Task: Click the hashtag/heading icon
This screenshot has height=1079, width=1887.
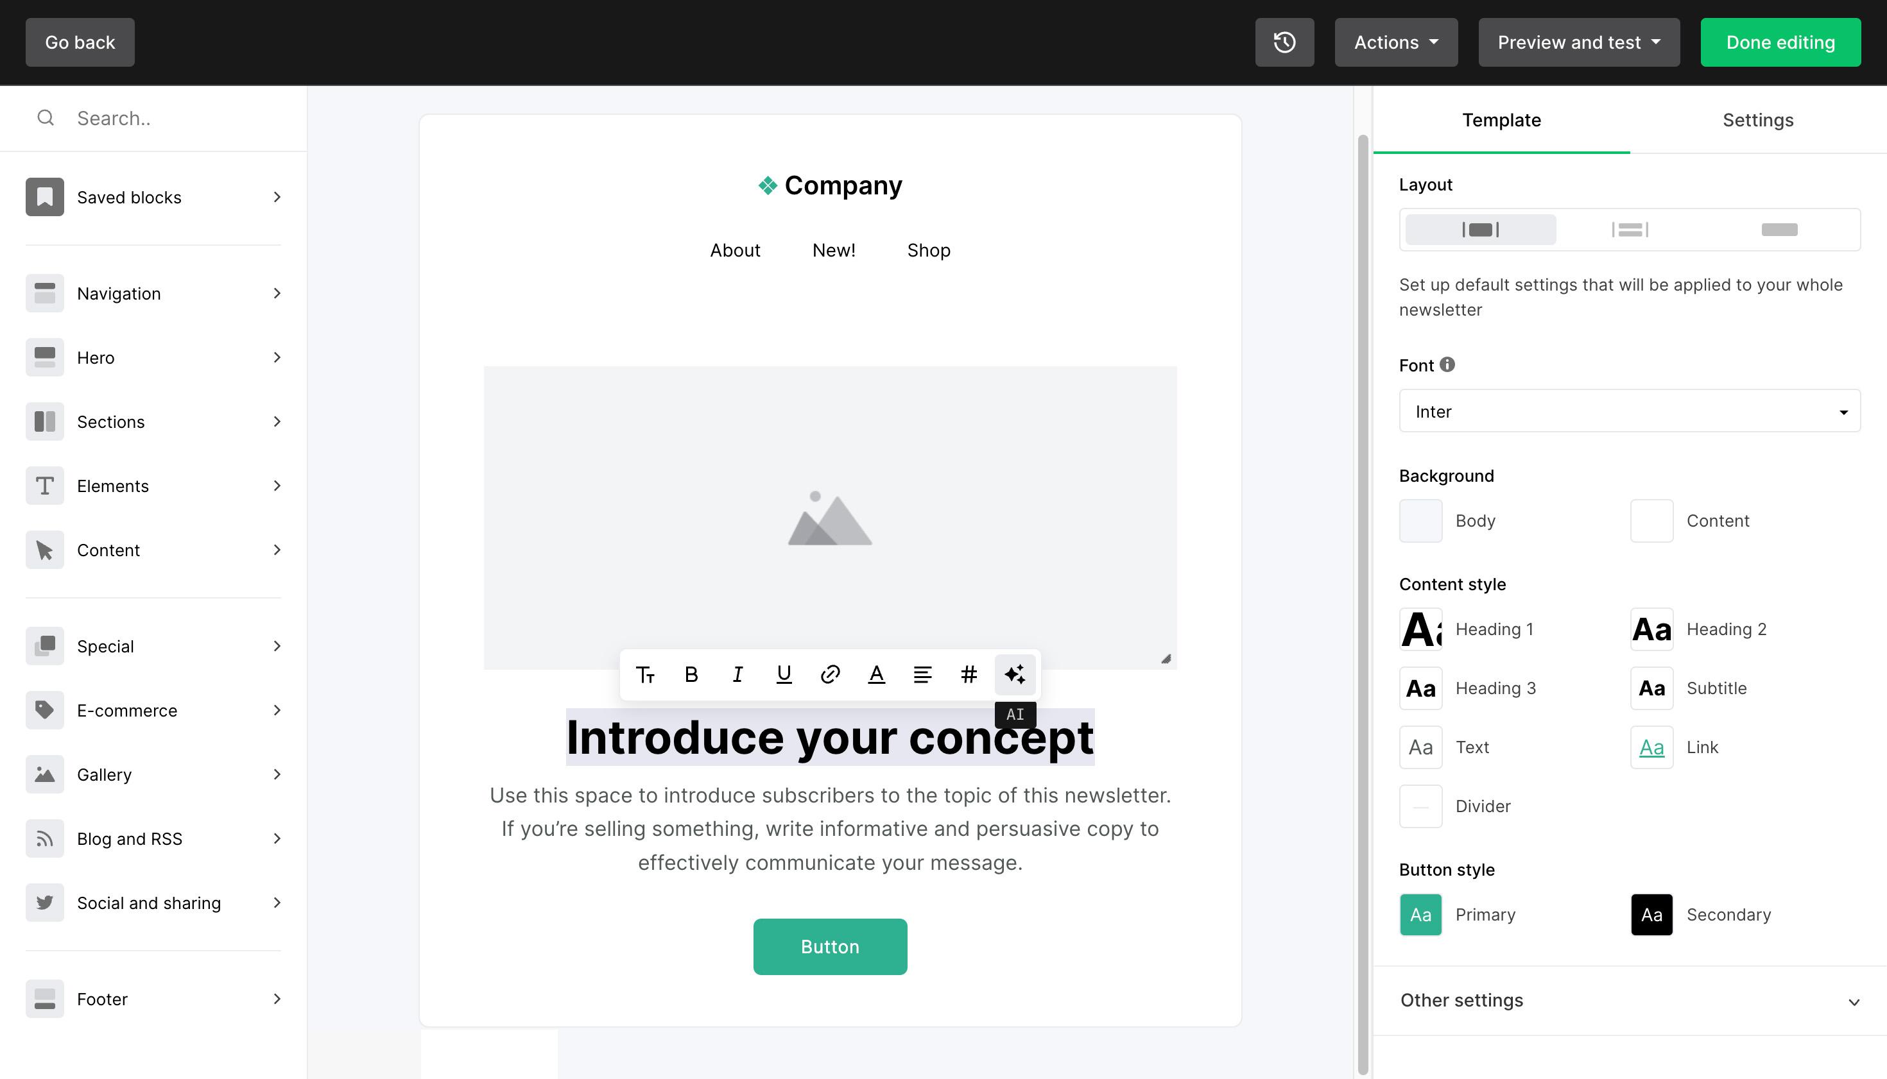Action: [x=968, y=674]
